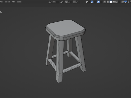The height and width of the screenshot is (98, 131).
Task: Open the Object menu
Action: click(x=19, y=2)
